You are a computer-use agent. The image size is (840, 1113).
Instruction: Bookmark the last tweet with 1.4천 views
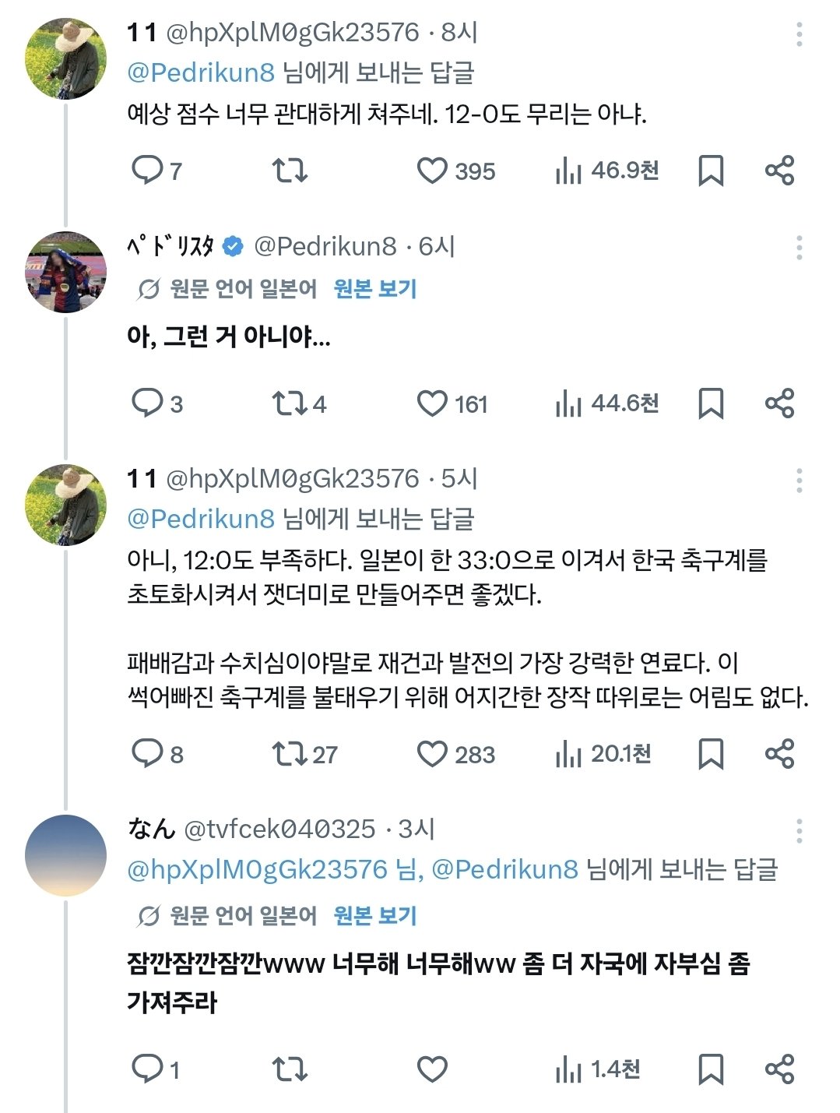pos(711,1069)
